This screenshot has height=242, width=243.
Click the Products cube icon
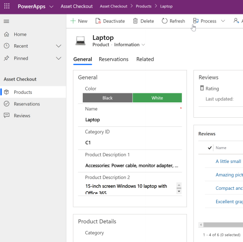tap(6, 92)
